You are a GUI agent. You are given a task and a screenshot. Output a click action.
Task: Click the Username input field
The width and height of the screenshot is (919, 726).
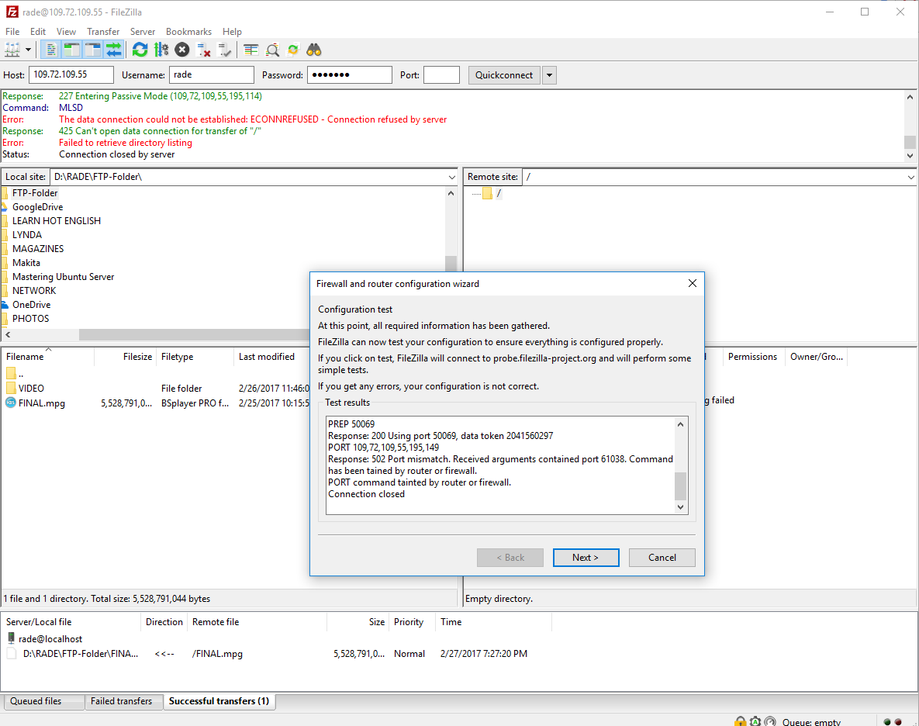(x=212, y=74)
